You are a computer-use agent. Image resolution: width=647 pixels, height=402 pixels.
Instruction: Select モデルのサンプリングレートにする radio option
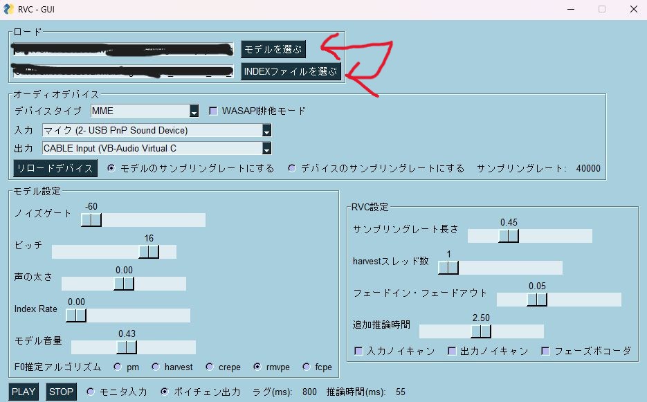[x=111, y=168]
